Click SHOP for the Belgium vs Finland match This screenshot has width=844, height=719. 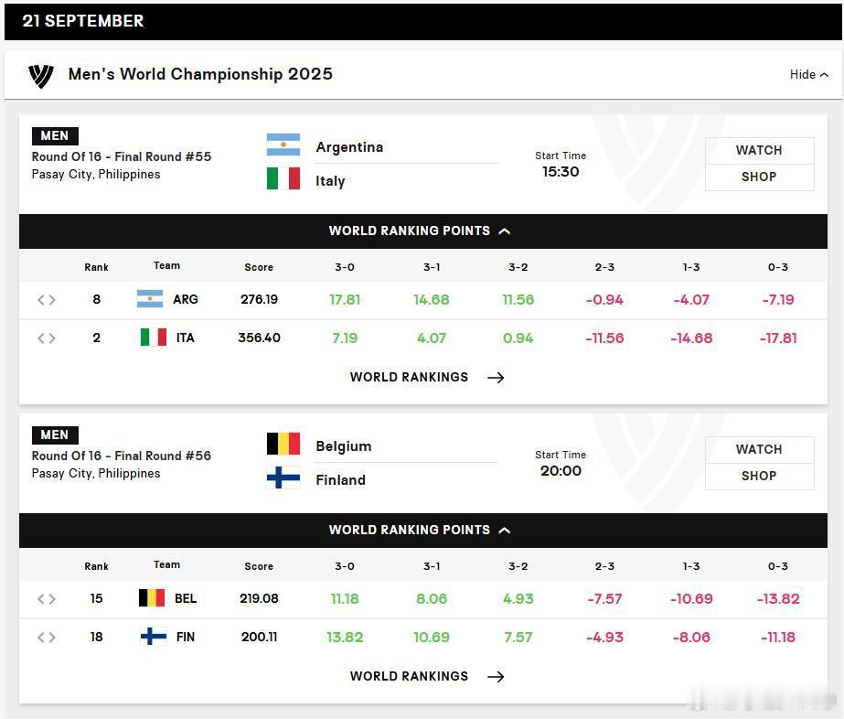pyautogui.click(x=759, y=476)
